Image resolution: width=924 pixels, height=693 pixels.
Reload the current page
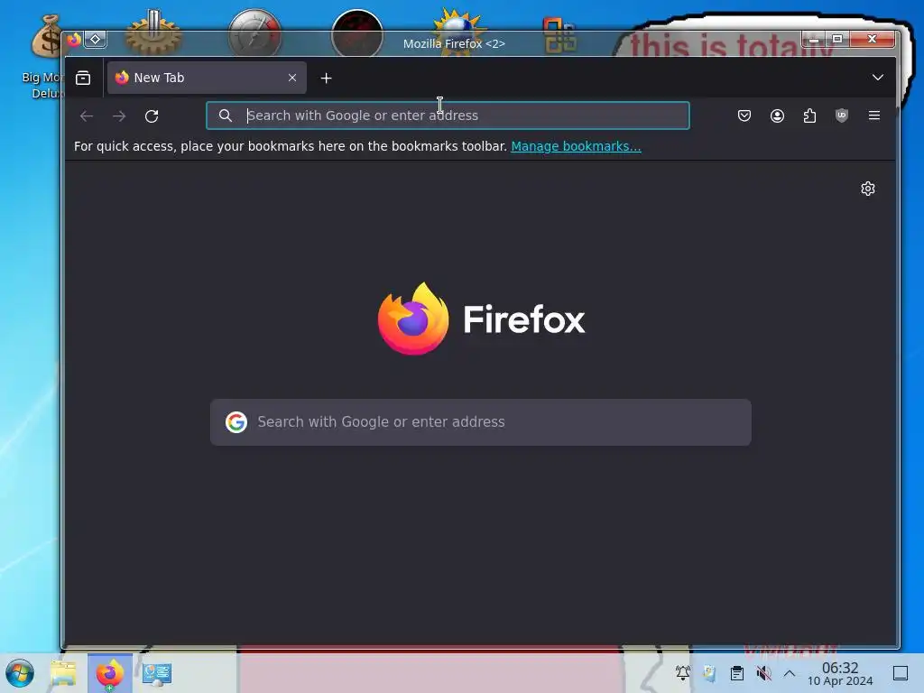(x=152, y=116)
